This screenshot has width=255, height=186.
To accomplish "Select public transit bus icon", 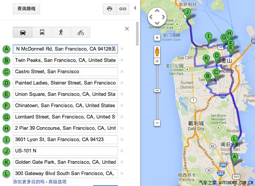I will 42,32.
